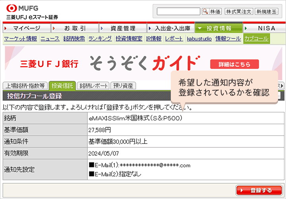Image resolution: width=286 pixels, height=199 pixels.
Task: Open 情報ツール link
Action: point(228,38)
